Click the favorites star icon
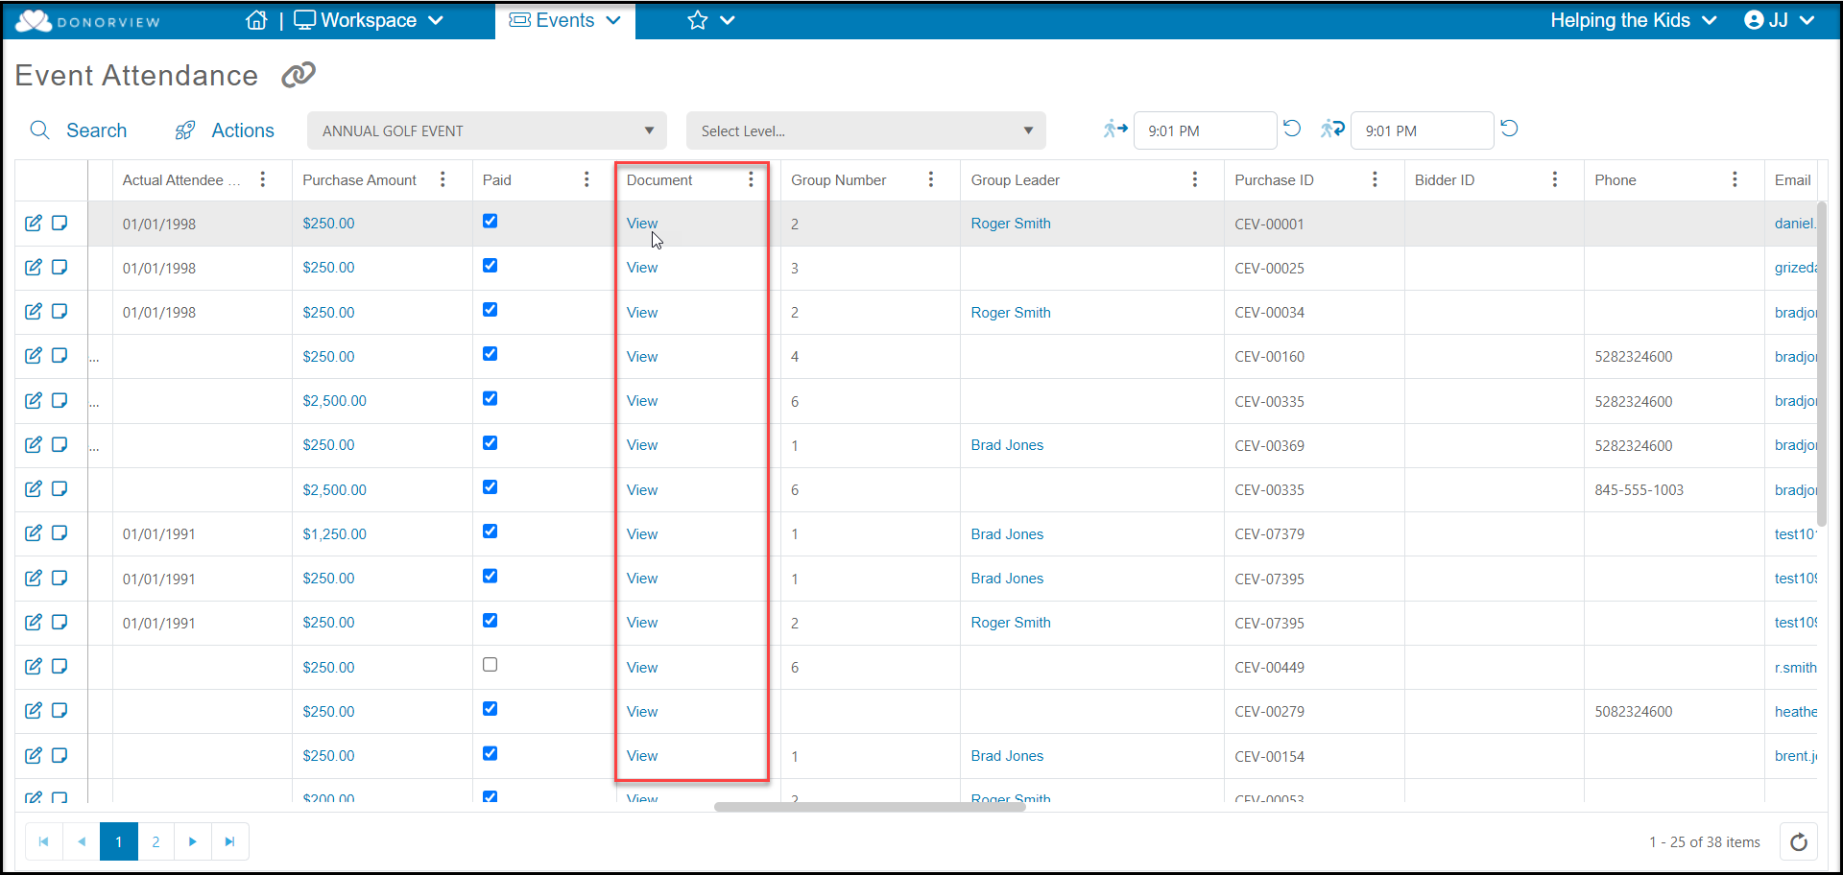Image resolution: width=1843 pixels, height=875 pixels. point(698,20)
